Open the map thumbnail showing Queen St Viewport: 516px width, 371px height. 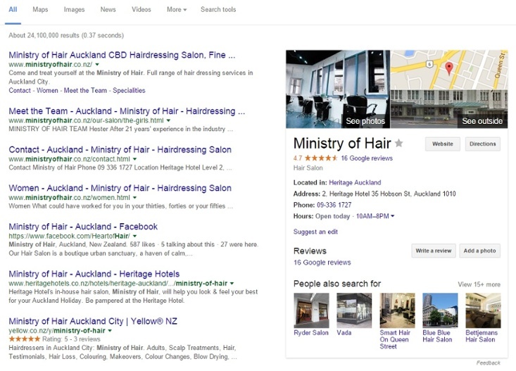click(449, 70)
